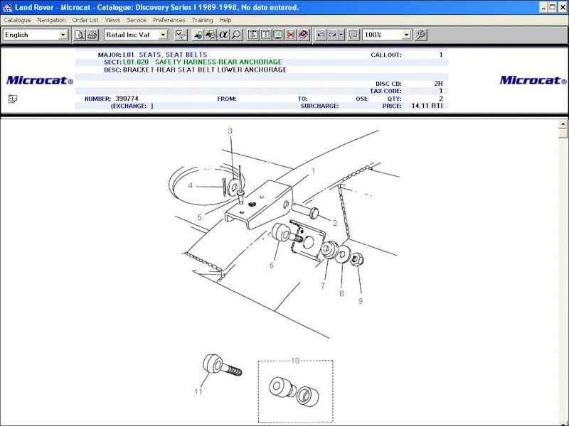Screen dimensions: 569x426
Task: Open the Training menu
Action: [202, 20]
